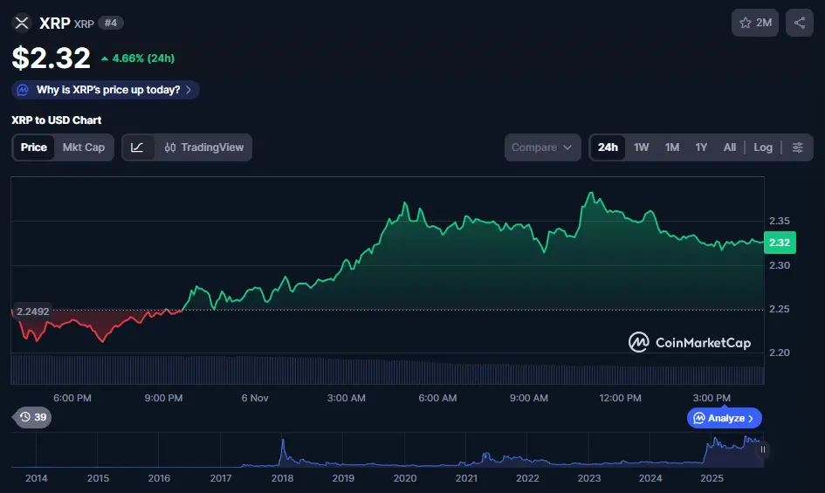Select the Price tab
Image resolution: width=825 pixels, height=493 pixels.
34,147
